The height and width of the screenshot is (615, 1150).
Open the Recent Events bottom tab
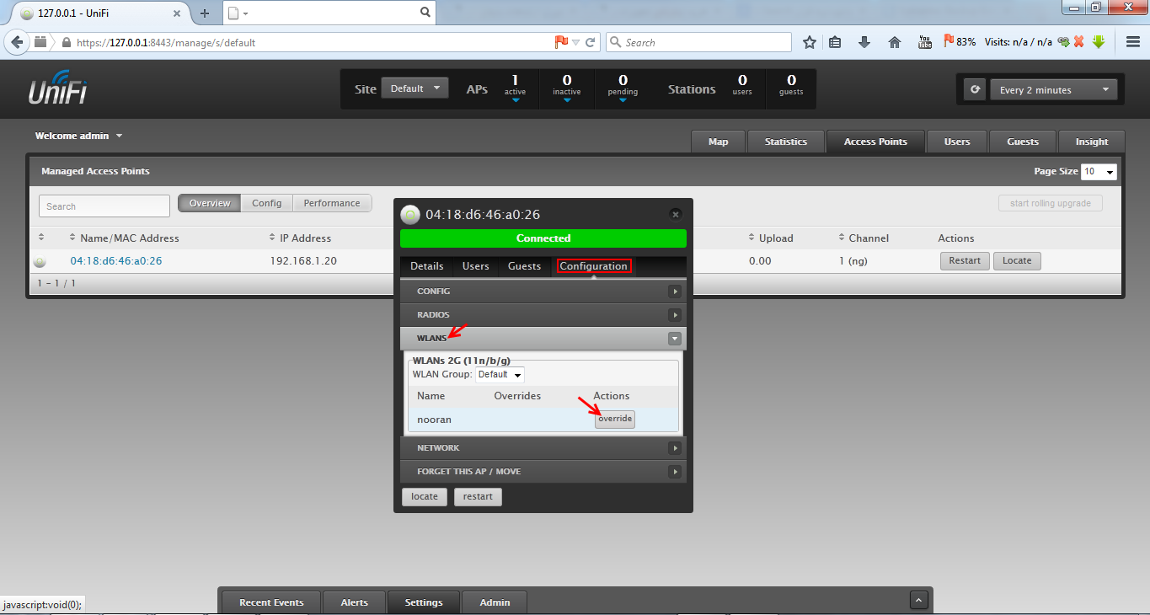pyautogui.click(x=271, y=602)
